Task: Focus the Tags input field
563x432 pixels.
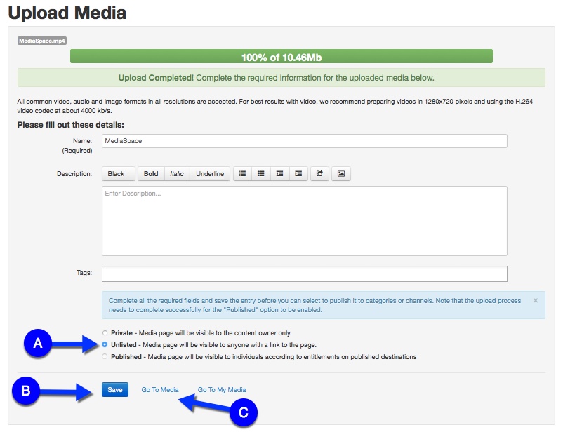Action: (304, 274)
